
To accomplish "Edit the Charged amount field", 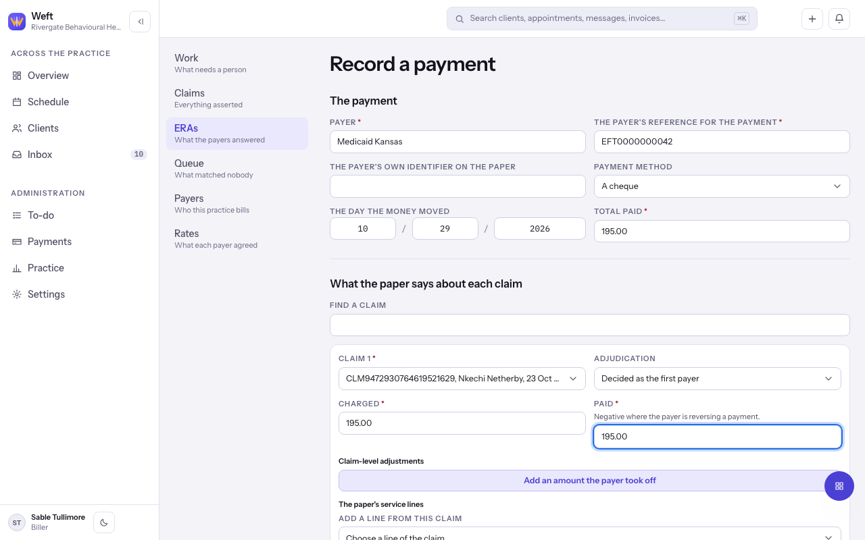I will tap(462, 423).
